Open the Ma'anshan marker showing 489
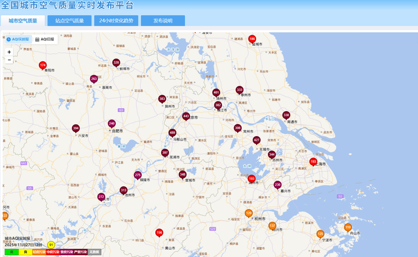The width and height of the screenshot is (418, 257). pos(172,133)
